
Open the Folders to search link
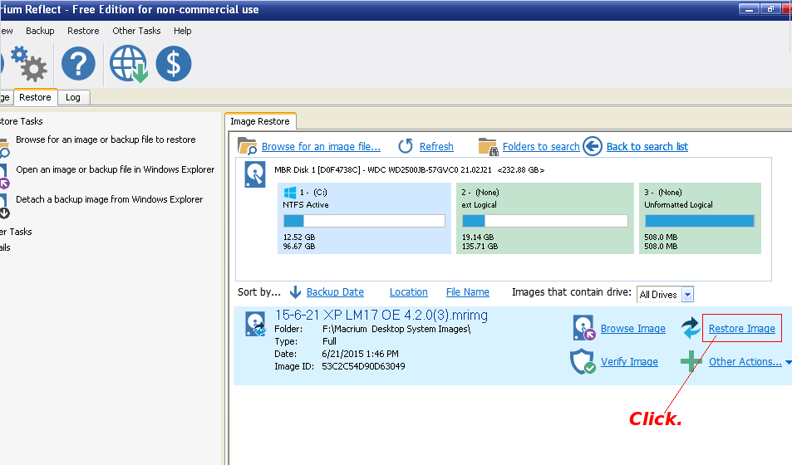click(541, 147)
